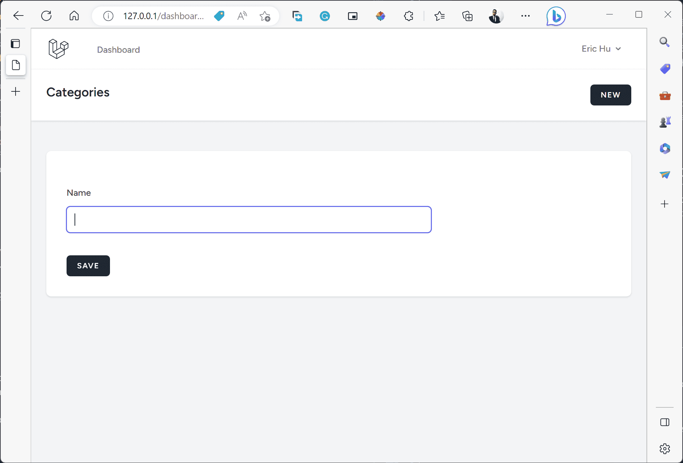Add this page to favorites star icon
The height and width of the screenshot is (463, 683).
pyautogui.click(x=265, y=16)
